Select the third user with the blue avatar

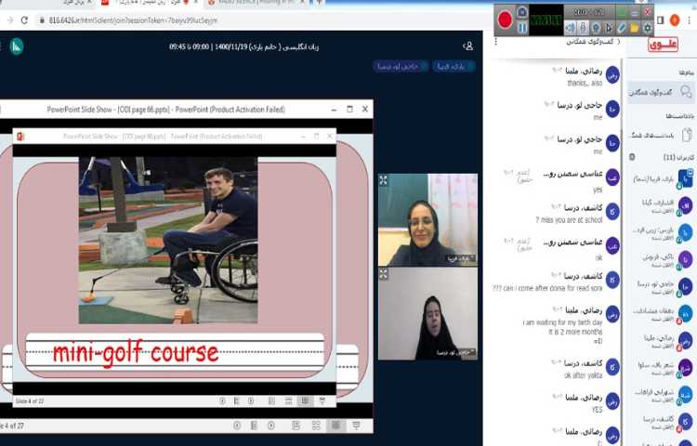coord(663,232)
